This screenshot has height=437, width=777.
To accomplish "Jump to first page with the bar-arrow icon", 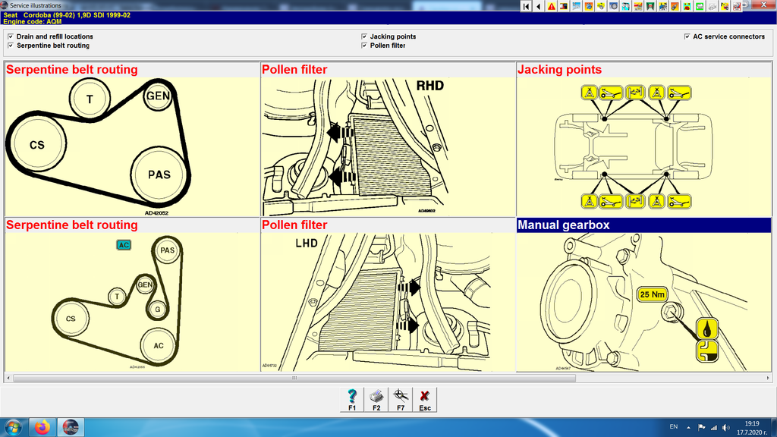I will click(527, 6).
